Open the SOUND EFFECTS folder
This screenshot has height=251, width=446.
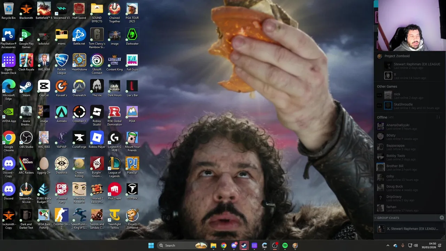[x=97, y=13]
